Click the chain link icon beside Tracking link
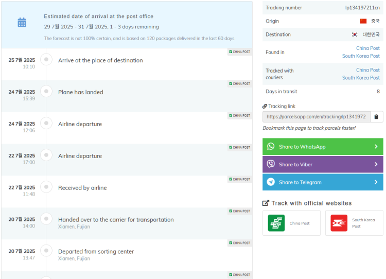The image size is (386, 279). 265,106
